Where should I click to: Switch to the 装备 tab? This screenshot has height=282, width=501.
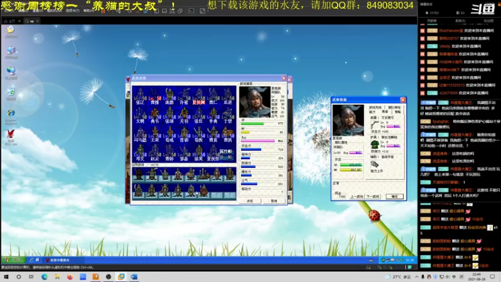[x=385, y=112]
